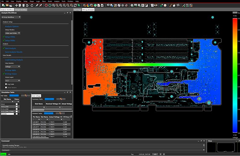Viewport: 240px width, 156px height.
Task: Enable the Log Scale checkbox
Action: pyautogui.click(x=6, y=84)
